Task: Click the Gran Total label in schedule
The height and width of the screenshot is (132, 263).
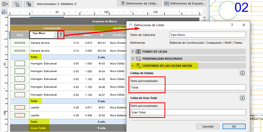Action: pyautogui.click(x=38, y=128)
